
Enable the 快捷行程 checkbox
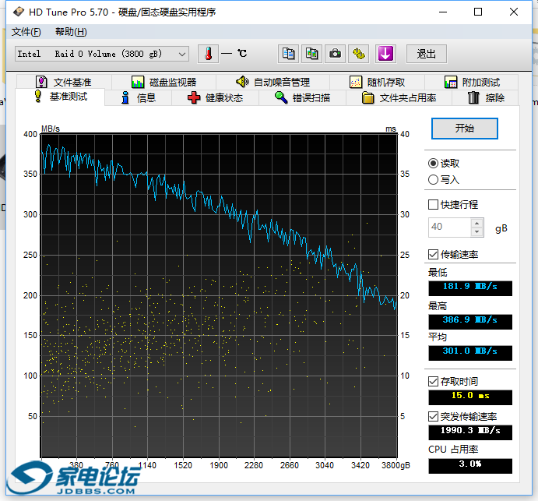[x=434, y=205]
